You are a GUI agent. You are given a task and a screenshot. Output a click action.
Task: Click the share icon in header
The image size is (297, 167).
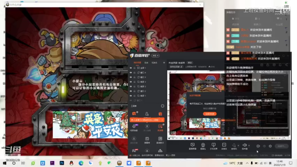tap(286, 65)
